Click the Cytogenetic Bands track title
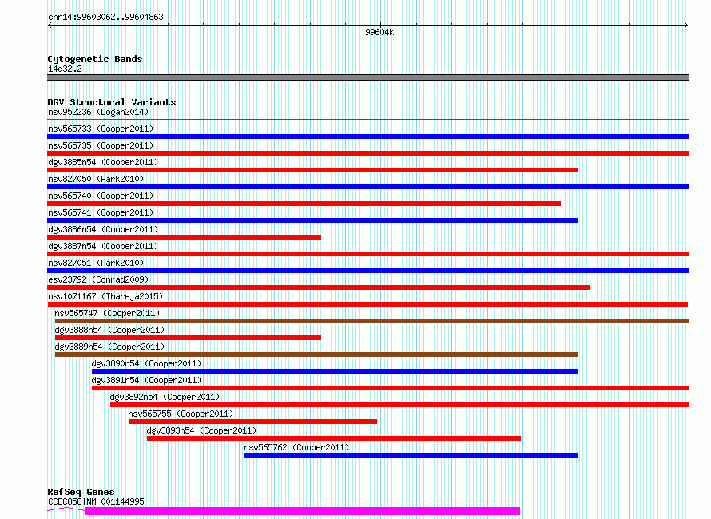This screenshot has height=519, width=711. tap(95, 59)
